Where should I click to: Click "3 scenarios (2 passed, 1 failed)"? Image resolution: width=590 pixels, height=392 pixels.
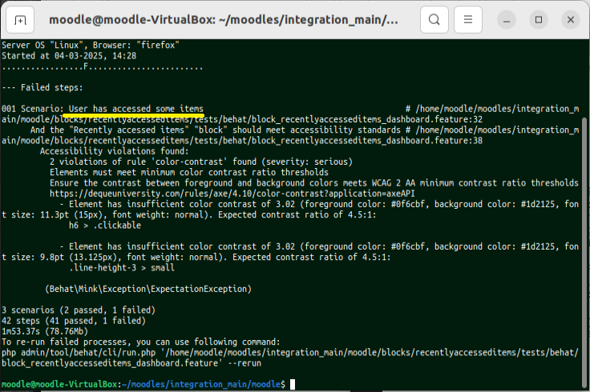pyautogui.click(x=79, y=310)
